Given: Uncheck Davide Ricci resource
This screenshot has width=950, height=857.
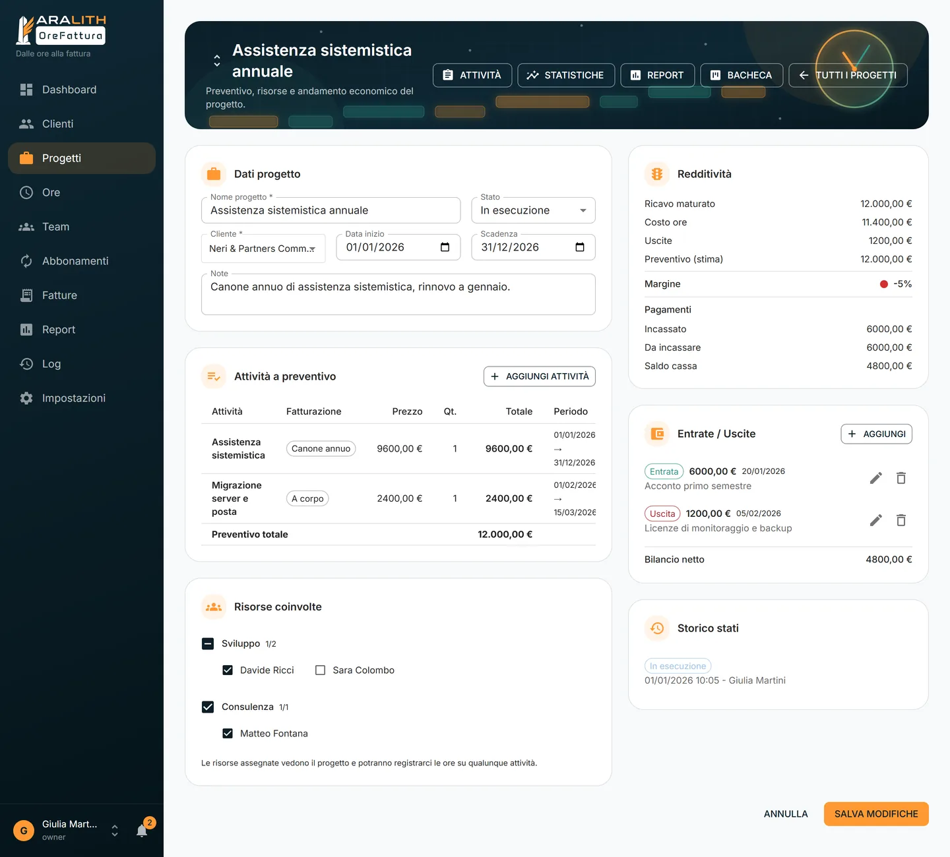Looking at the screenshot, I should coord(228,670).
